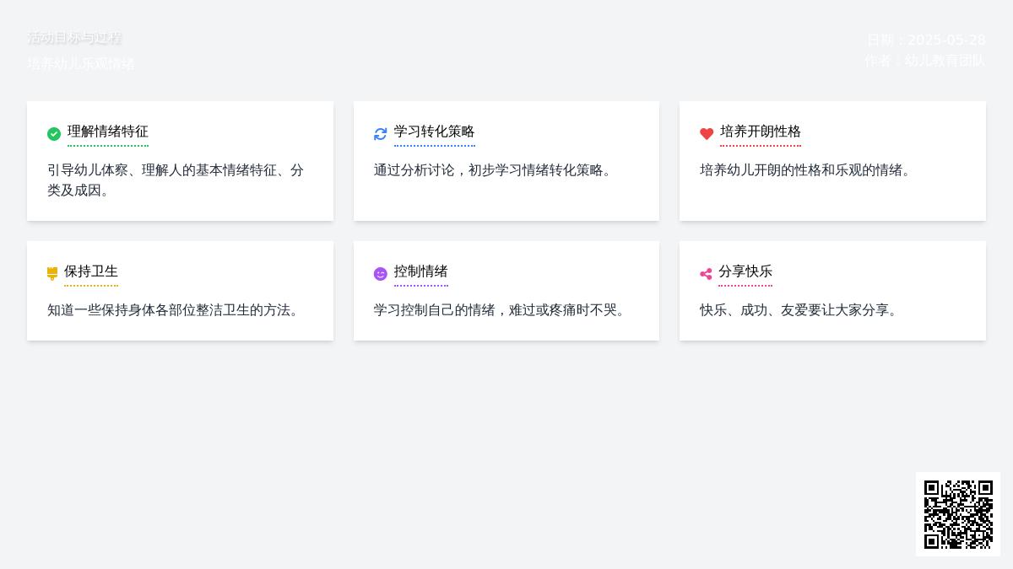Click the yellow brush icon beside 保持卫生
This screenshot has height=569, width=1013.
[x=52, y=274]
